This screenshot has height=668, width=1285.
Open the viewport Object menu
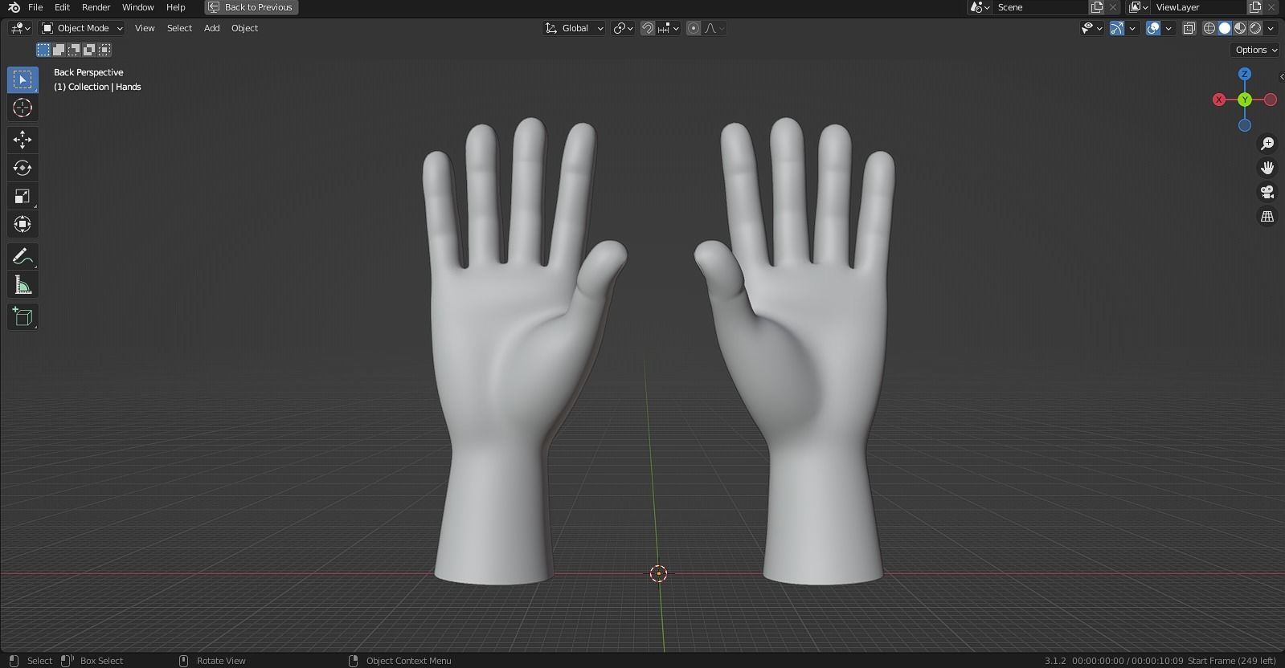pyautogui.click(x=244, y=28)
